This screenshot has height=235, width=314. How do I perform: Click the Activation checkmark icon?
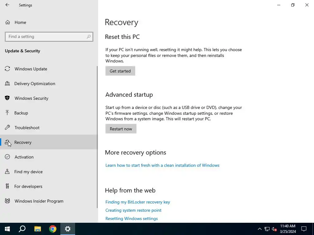(x=7, y=157)
